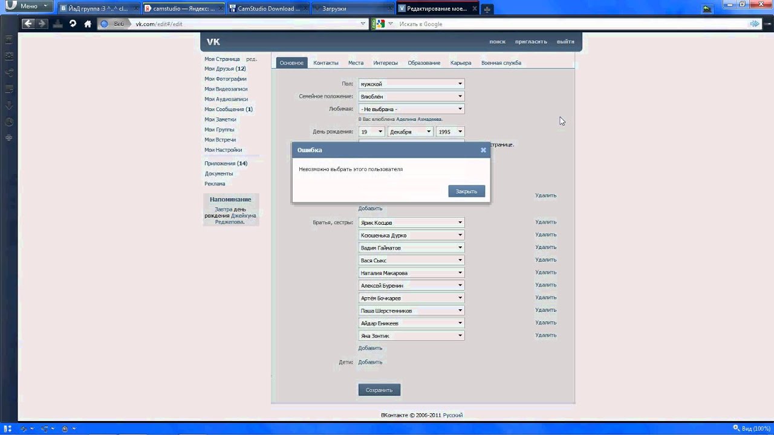
Task: Open Приложения (14) in left menu
Action: pos(226,163)
